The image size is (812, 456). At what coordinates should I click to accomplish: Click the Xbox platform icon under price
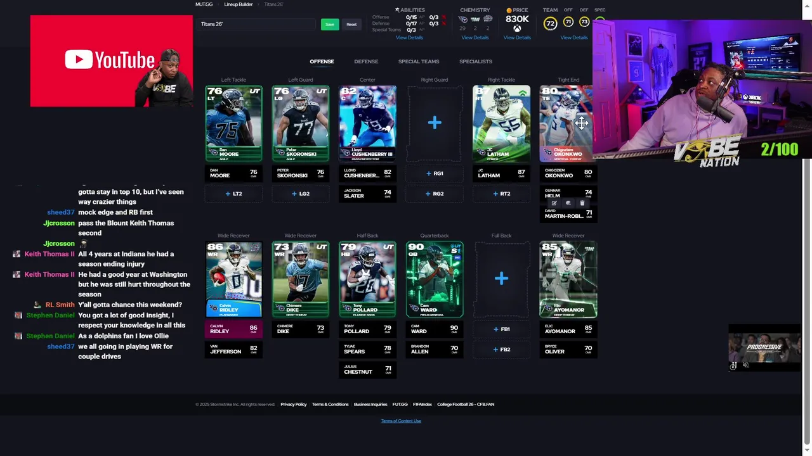(517, 28)
